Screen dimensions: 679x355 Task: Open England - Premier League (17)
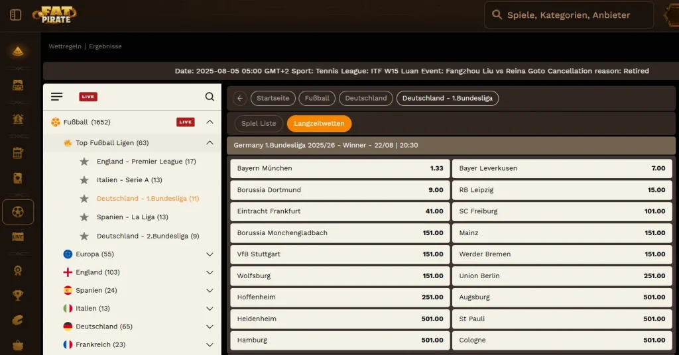[x=147, y=162]
